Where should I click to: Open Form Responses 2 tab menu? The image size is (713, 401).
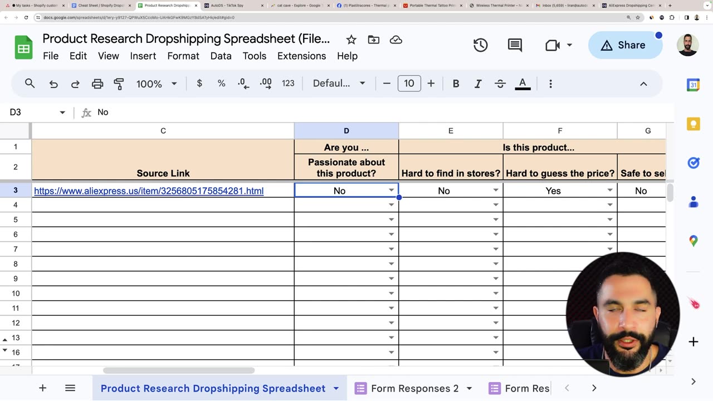469,389
